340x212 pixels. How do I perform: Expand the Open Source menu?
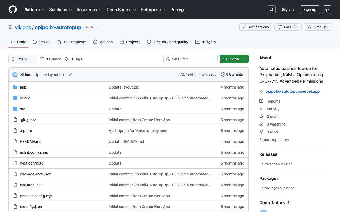click(x=121, y=10)
